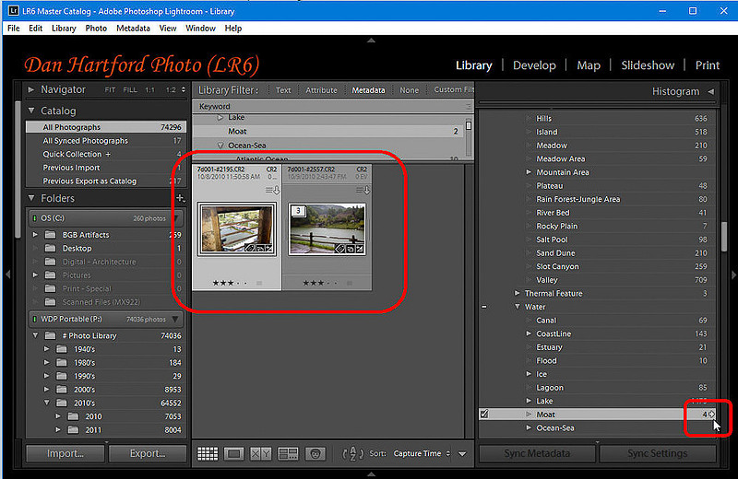
Task: Open People view face icon
Action: coord(315,453)
